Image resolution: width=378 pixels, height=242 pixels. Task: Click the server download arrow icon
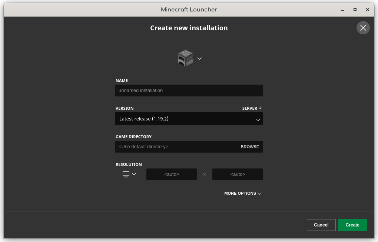(x=260, y=108)
